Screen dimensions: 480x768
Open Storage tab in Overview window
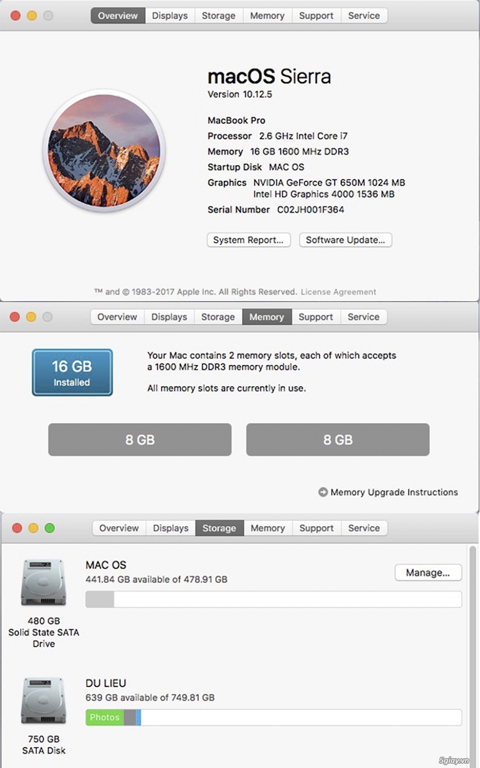pos(218,15)
